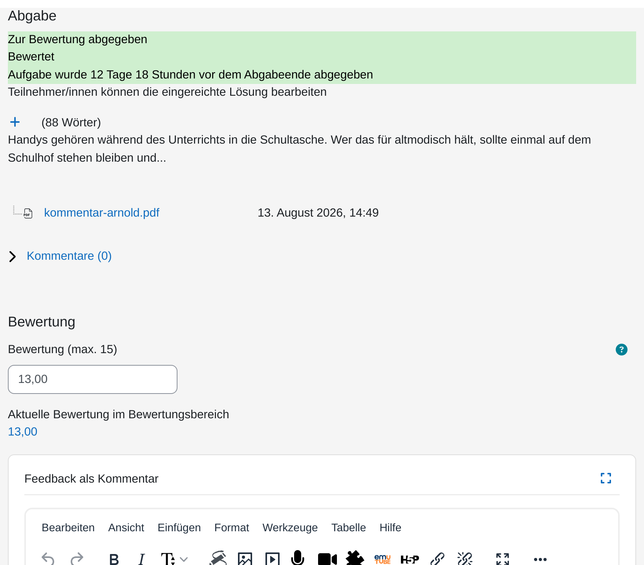Image resolution: width=644 pixels, height=565 pixels.
Task: Click the 'Zur Bewertung abgegeben' status text
Action: [x=78, y=39]
